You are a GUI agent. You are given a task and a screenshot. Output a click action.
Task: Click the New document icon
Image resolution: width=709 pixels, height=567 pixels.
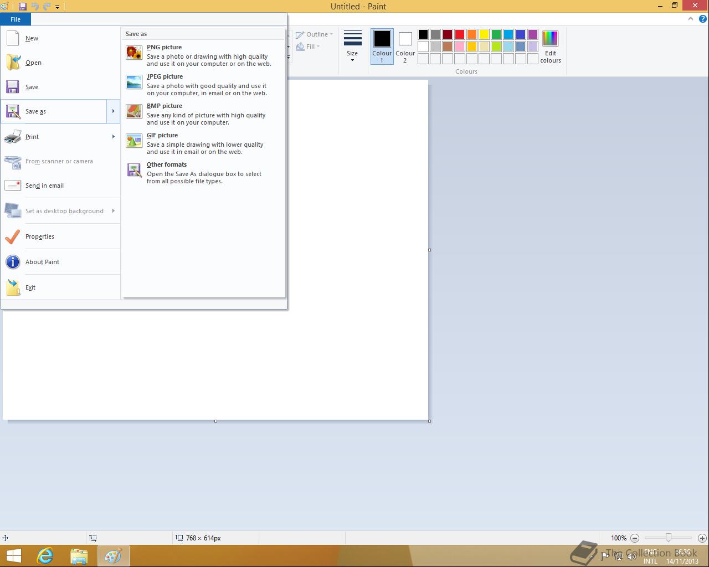pos(13,38)
